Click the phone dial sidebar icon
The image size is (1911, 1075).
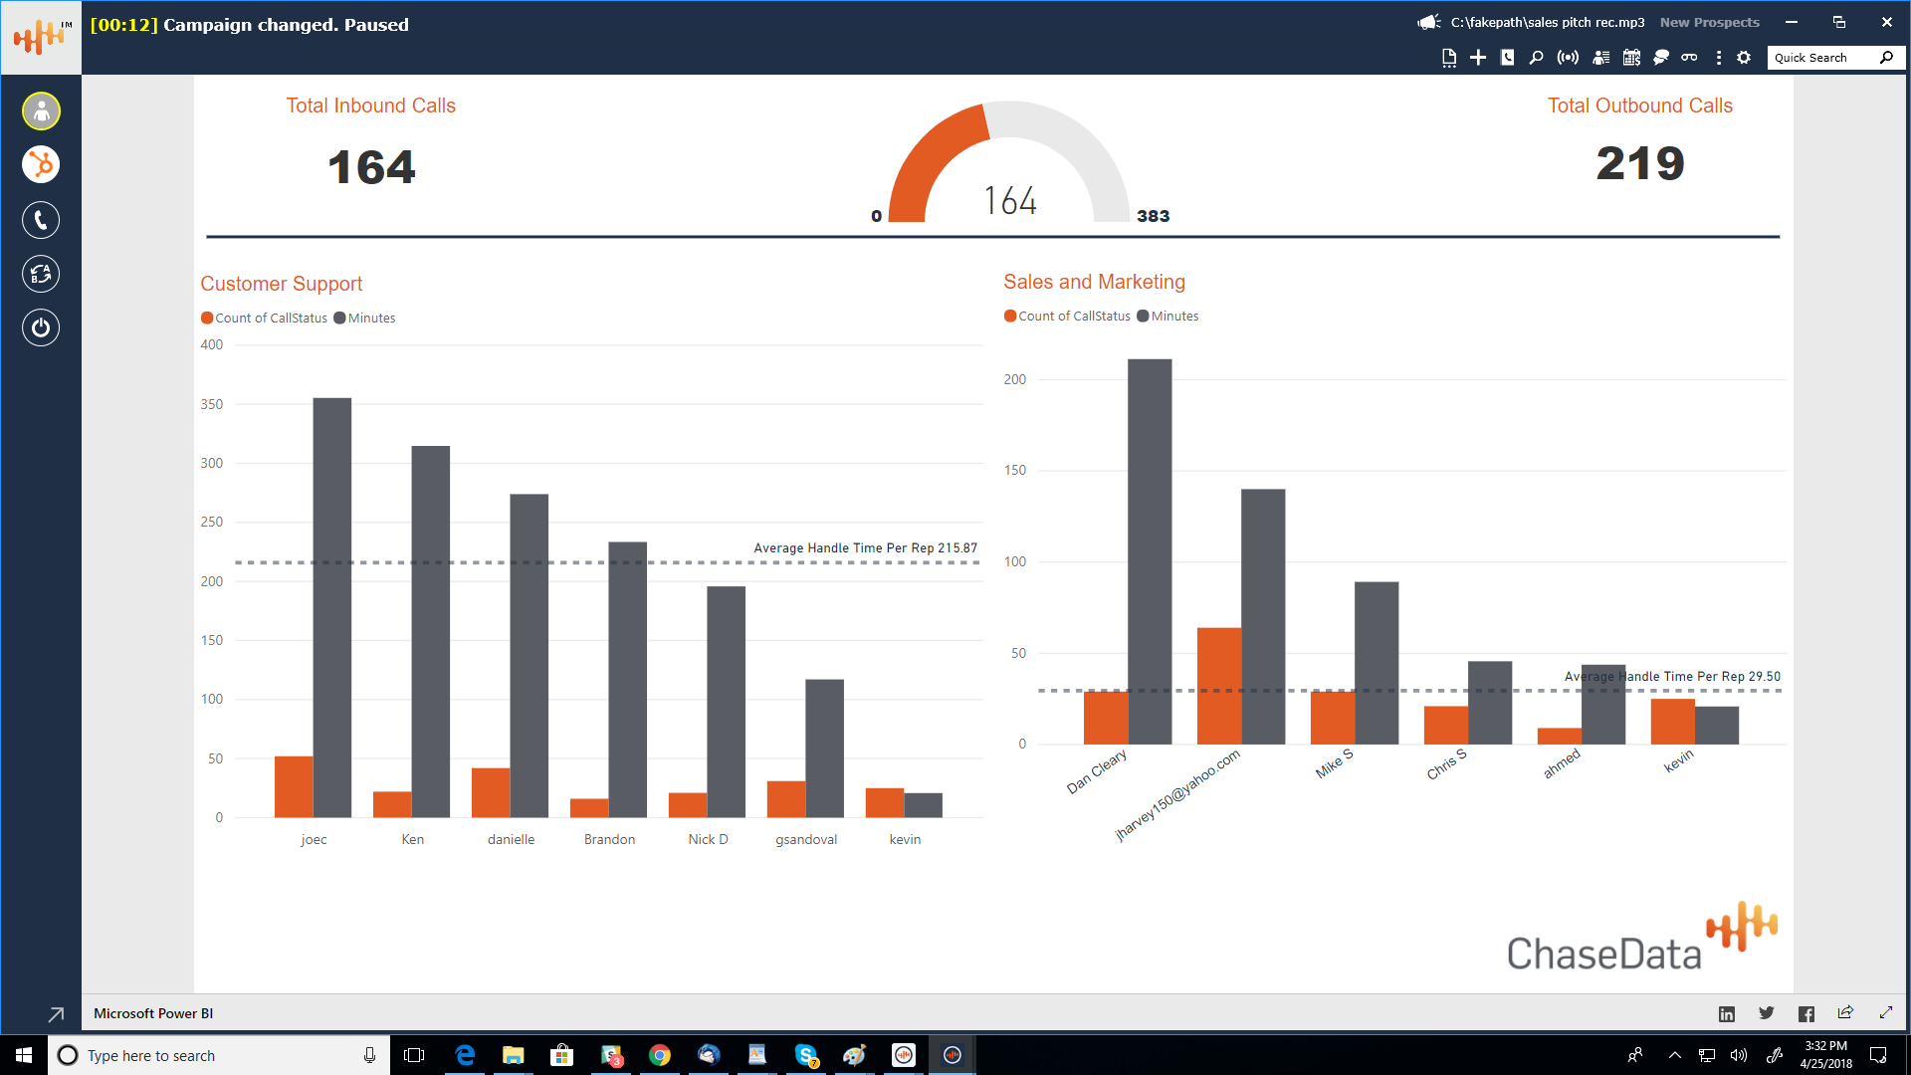pyautogui.click(x=41, y=220)
